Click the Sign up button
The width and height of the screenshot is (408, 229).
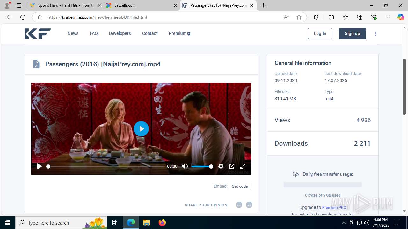[x=352, y=34]
